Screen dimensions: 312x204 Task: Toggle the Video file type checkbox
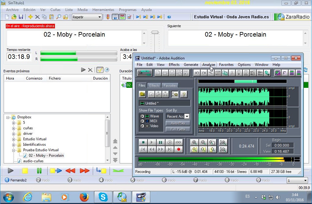pos(142,126)
